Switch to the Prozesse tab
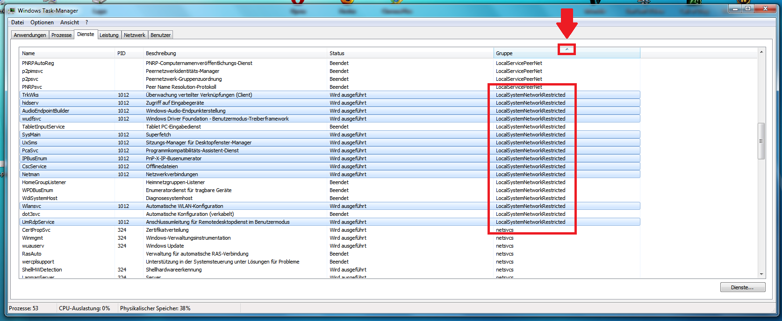This screenshot has width=782, height=321. coord(62,35)
